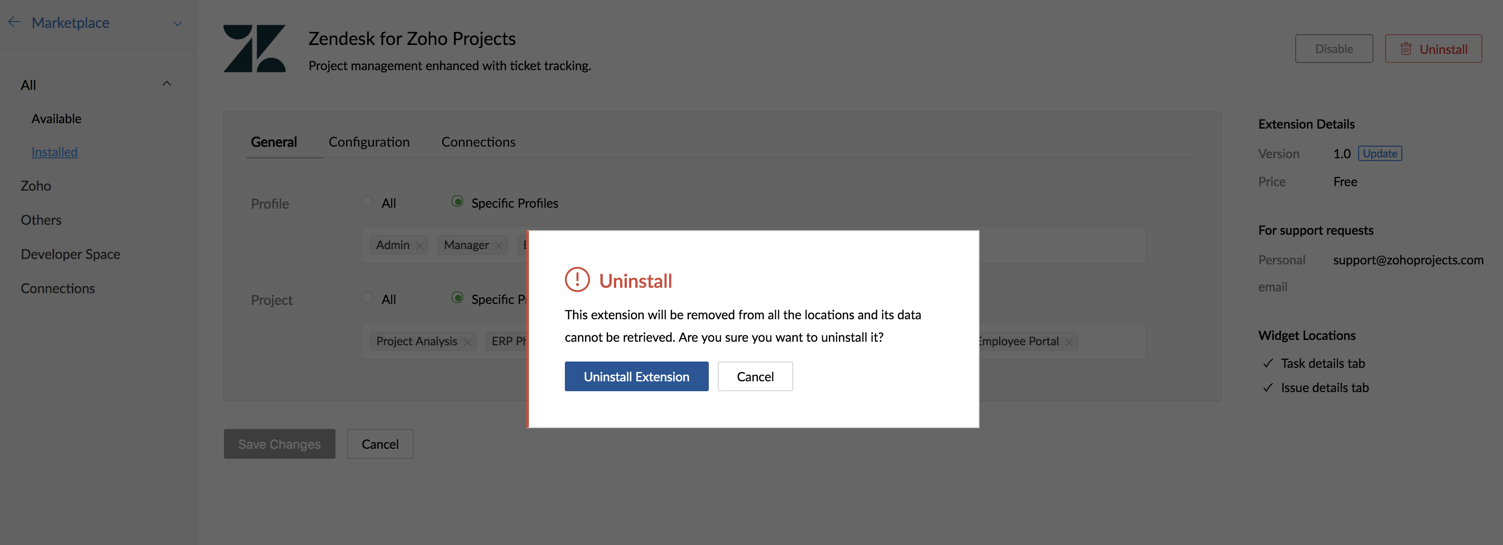The height and width of the screenshot is (545, 1503).
Task: Select Available in sidebar
Action: coord(56,118)
